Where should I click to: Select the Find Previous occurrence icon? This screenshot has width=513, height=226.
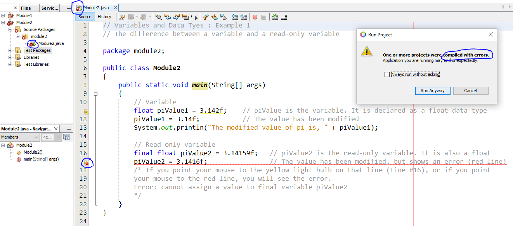(168, 17)
